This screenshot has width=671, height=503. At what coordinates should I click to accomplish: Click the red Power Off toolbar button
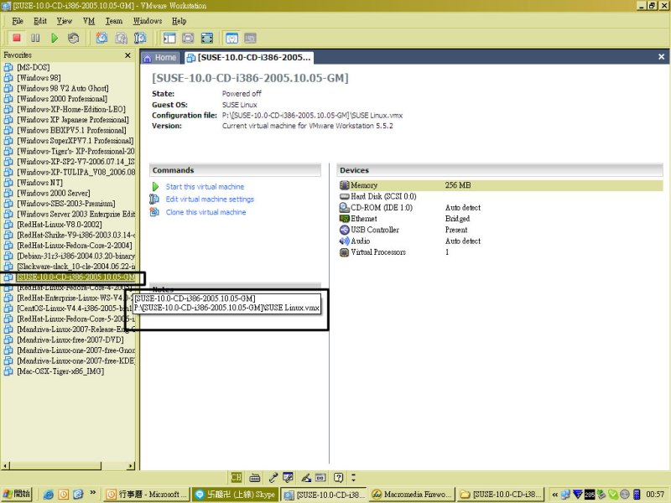point(17,38)
